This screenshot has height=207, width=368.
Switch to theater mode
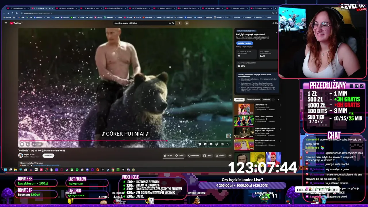click(x=222, y=144)
